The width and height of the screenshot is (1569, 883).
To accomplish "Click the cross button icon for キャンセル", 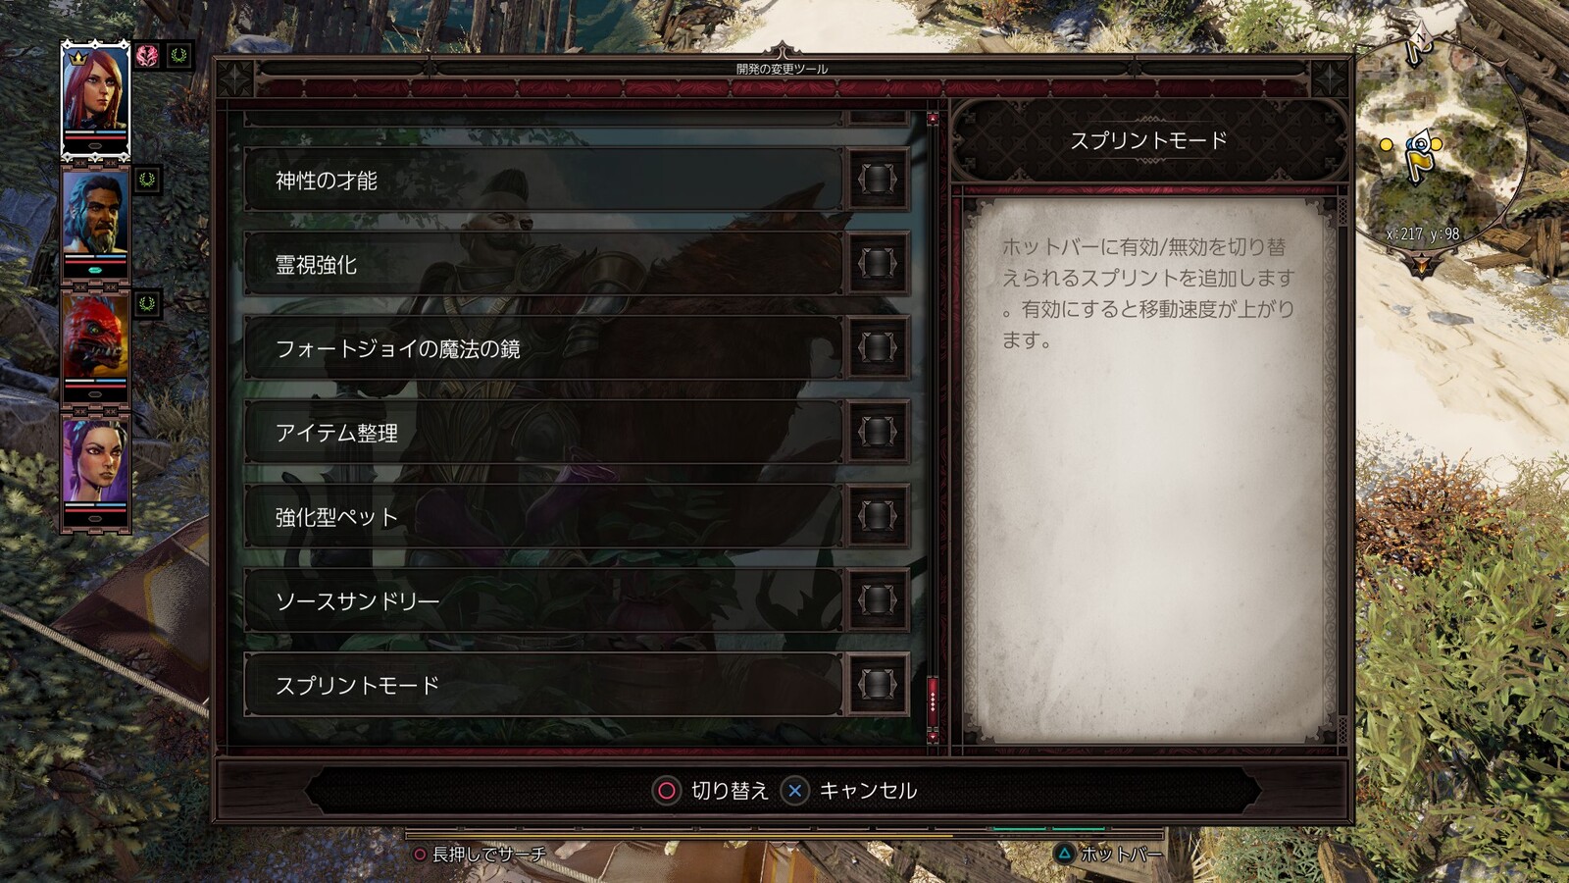I will pyautogui.click(x=795, y=791).
